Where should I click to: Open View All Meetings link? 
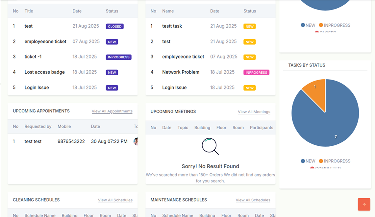pyautogui.click(x=254, y=112)
